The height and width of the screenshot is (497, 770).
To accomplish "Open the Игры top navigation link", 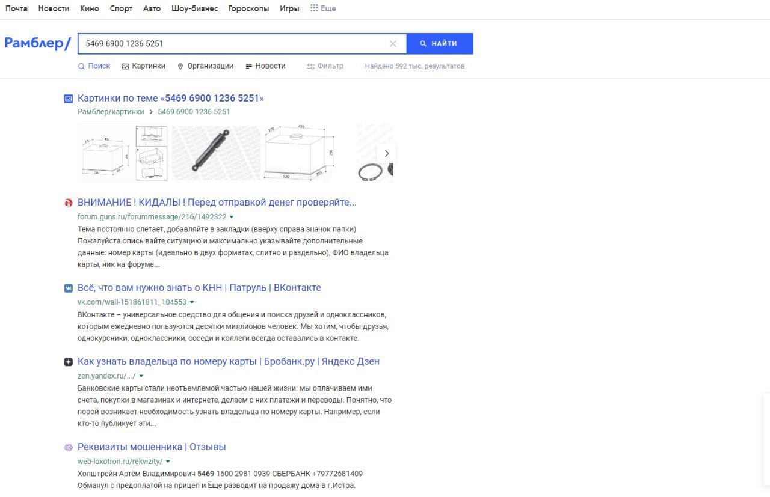I will coord(289,8).
